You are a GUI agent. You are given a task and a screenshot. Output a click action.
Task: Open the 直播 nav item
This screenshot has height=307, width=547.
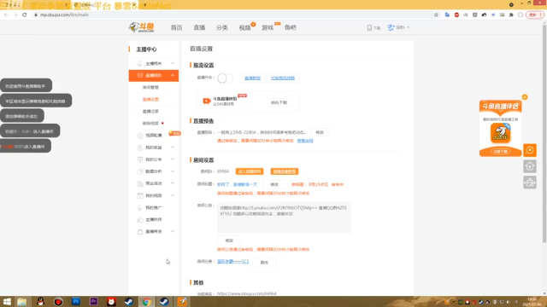(x=199, y=27)
